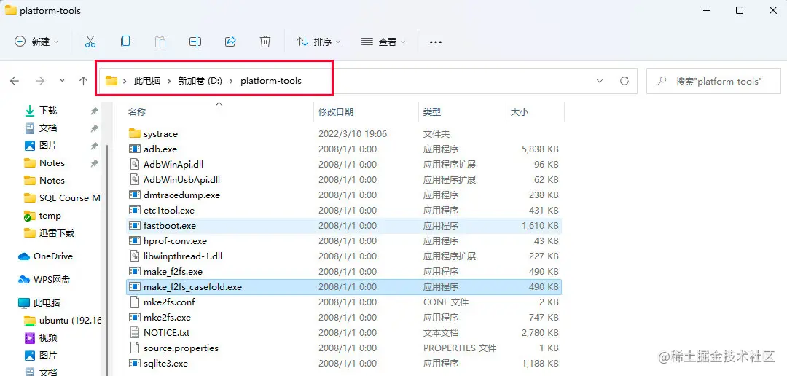This screenshot has width=787, height=376.
Task: Click the adb.exe application icon
Action: point(134,149)
